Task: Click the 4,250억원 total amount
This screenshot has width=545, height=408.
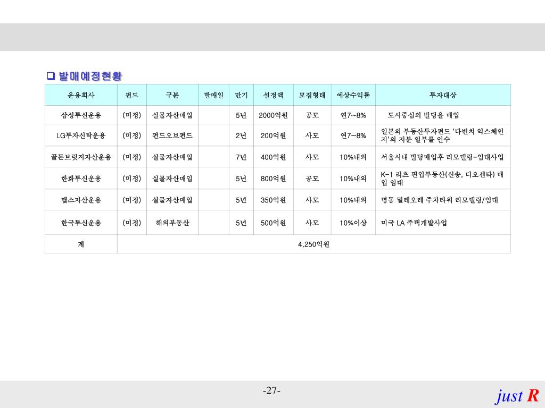Action: click(x=314, y=244)
